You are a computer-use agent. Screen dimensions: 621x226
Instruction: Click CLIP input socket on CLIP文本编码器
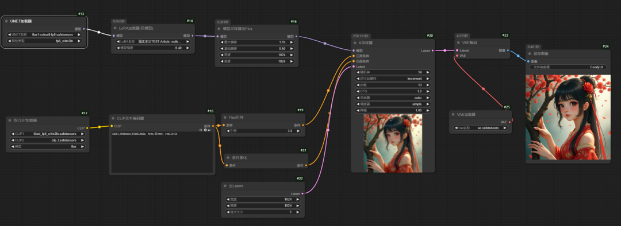pyautogui.click(x=112, y=126)
